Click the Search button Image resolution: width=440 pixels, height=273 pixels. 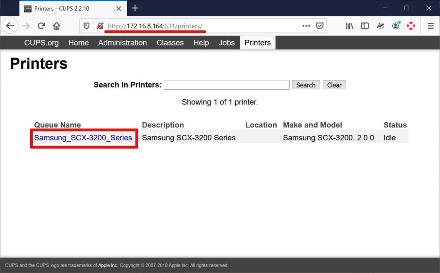coord(306,85)
